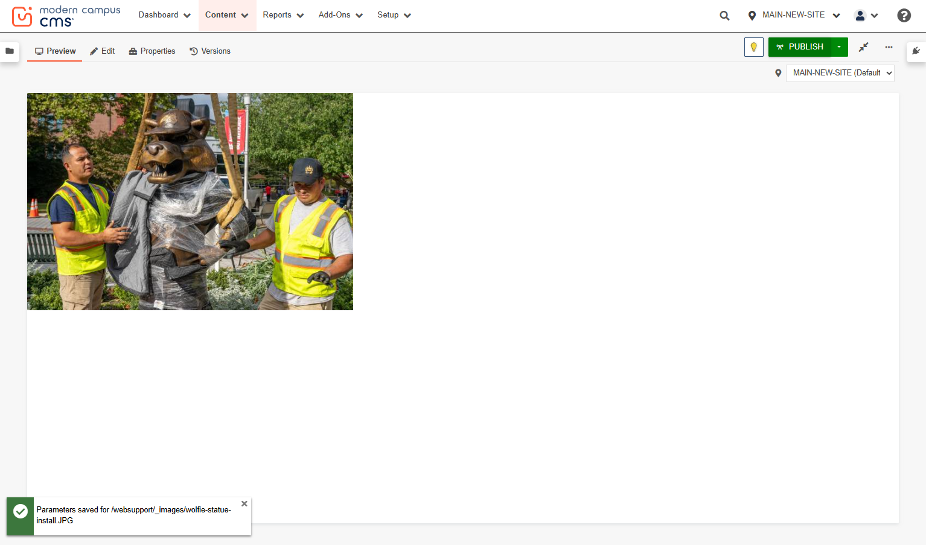Screen dimensions: 926x545
Task: Open the help question mark icon
Action: click(904, 16)
